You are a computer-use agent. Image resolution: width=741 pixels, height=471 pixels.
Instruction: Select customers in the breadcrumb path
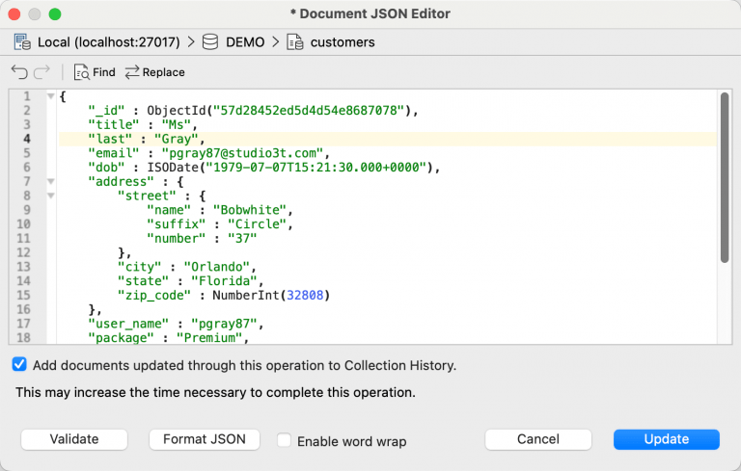point(343,42)
